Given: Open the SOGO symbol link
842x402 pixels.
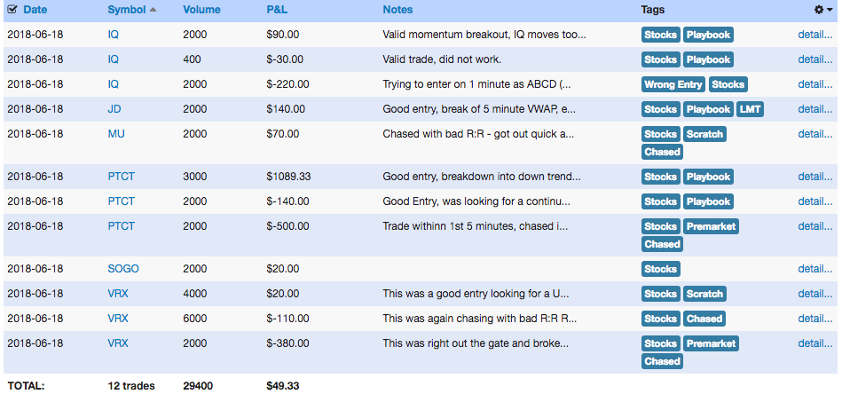Looking at the screenshot, I should (x=123, y=269).
